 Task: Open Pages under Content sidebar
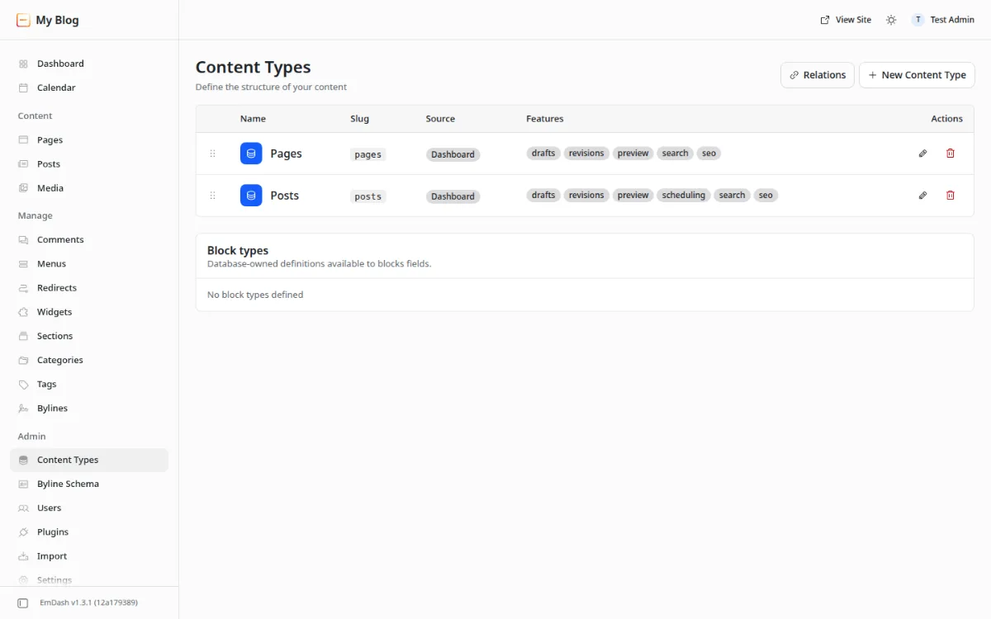(89, 140)
